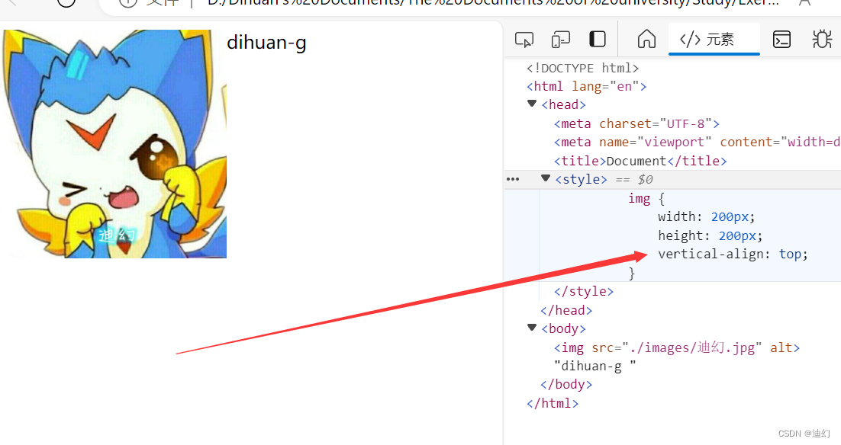
Task: Select the selected style marker $0
Action: [645, 178]
